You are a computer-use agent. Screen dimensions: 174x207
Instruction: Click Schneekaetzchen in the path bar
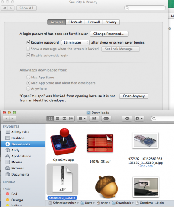(63, 203)
